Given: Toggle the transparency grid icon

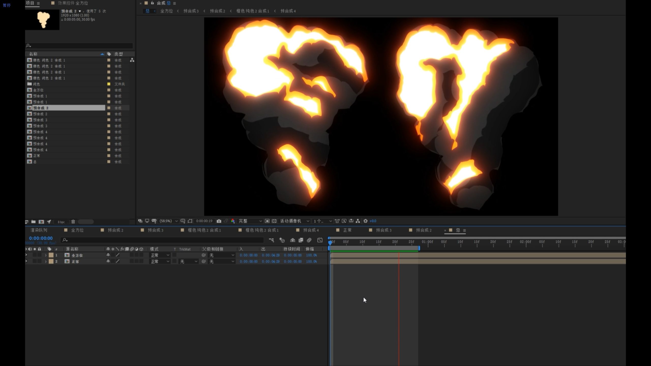Looking at the screenshot, I should click(274, 221).
